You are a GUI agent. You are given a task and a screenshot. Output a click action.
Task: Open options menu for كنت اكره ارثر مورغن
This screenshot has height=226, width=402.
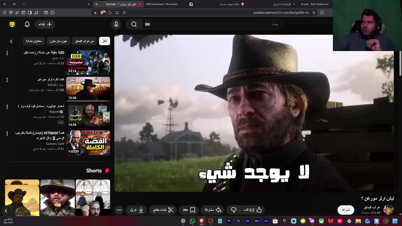(x=7, y=80)
